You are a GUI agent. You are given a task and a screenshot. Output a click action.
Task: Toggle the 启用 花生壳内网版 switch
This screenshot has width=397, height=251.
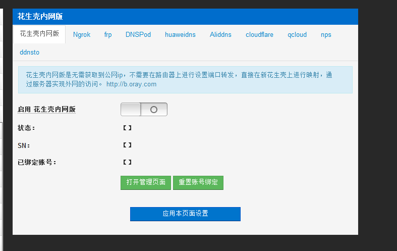click(144, 109)
